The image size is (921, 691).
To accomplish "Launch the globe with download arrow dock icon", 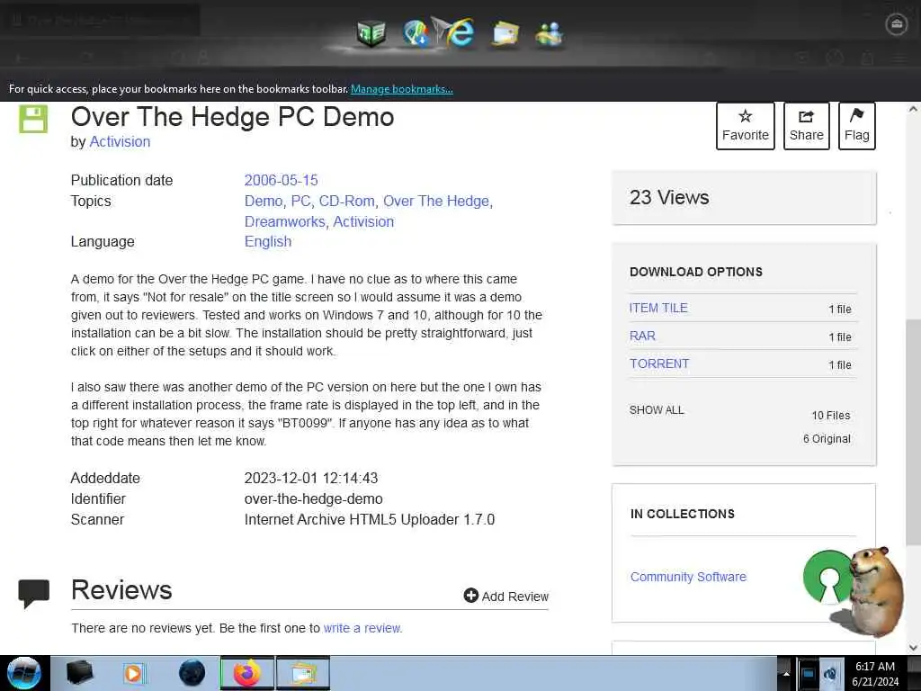I will coord(416,33).
